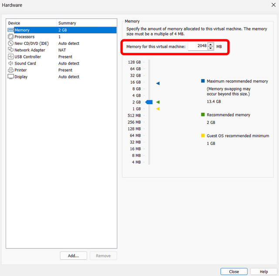
Task: Click the Display monitor icon
Action: click(x=11, y=77)
